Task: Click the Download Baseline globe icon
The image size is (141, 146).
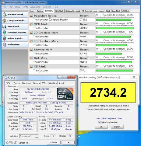Action: click(4, 33)
